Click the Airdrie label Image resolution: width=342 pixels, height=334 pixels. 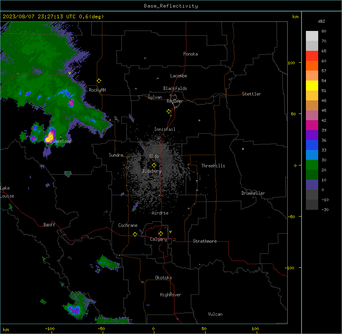coord(160,213)
